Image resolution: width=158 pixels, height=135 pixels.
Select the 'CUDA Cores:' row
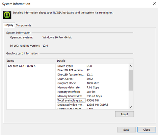coord(92,79)
